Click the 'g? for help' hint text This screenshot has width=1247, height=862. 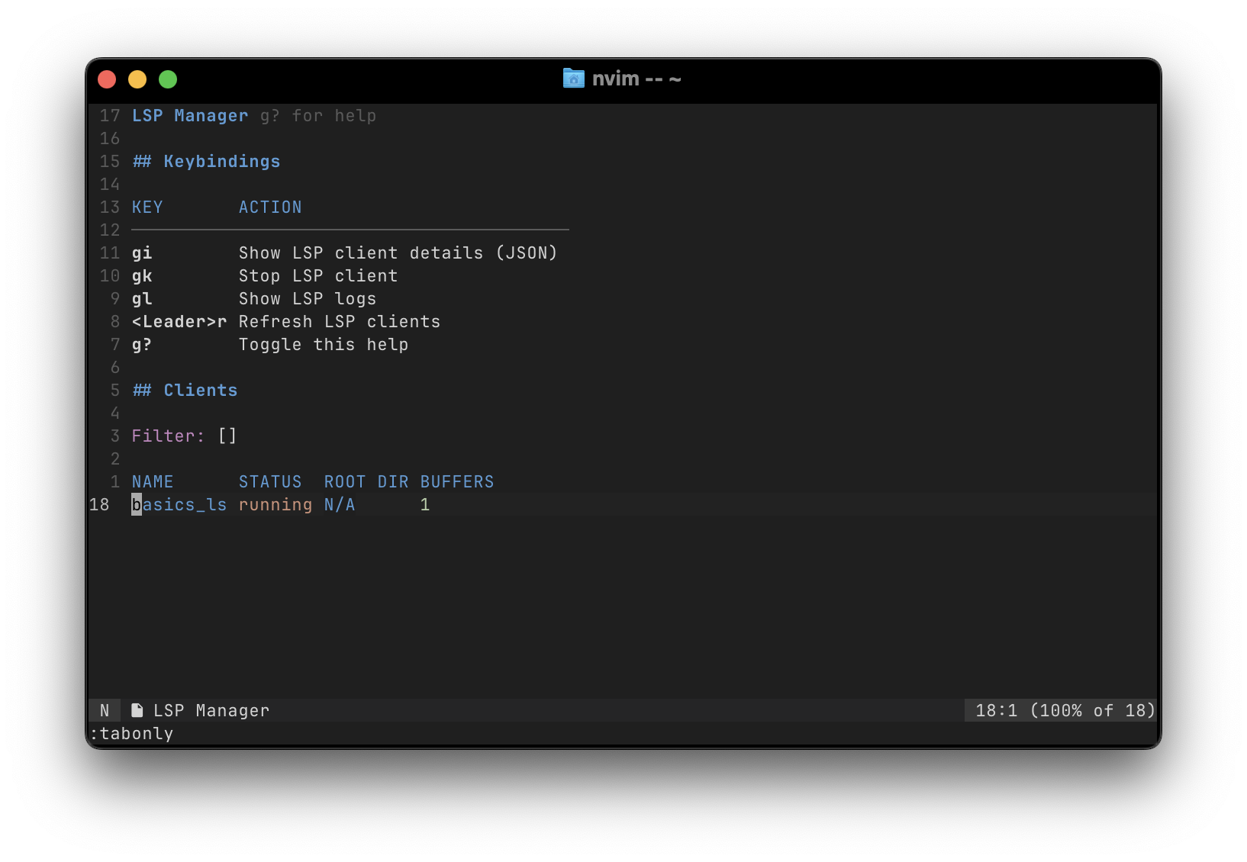click(x=318, y=115)
